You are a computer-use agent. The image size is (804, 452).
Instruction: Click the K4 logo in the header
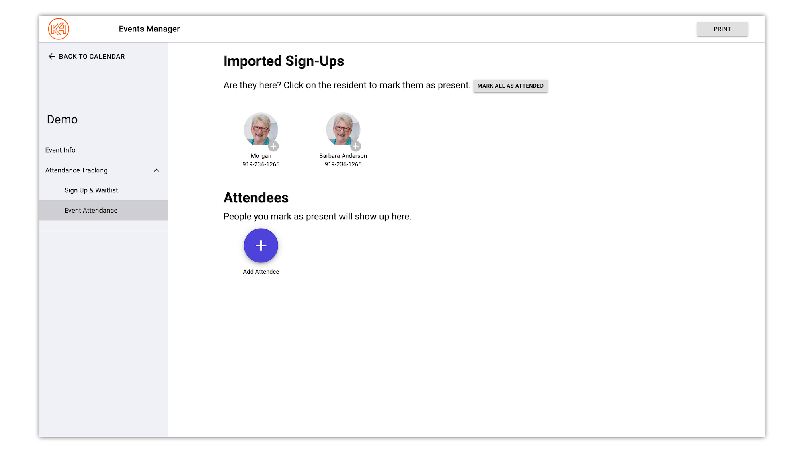59,29
